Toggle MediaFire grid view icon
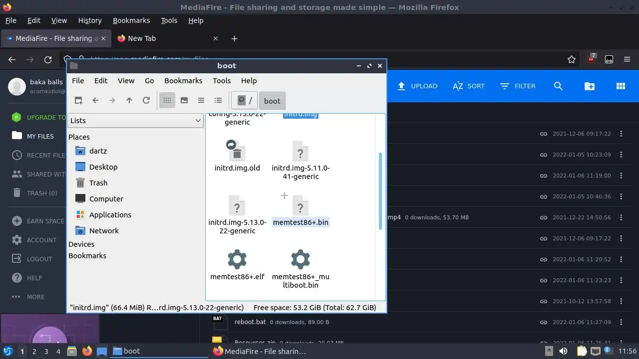This screenshot has height=359, width=639. tap(621, 86)
